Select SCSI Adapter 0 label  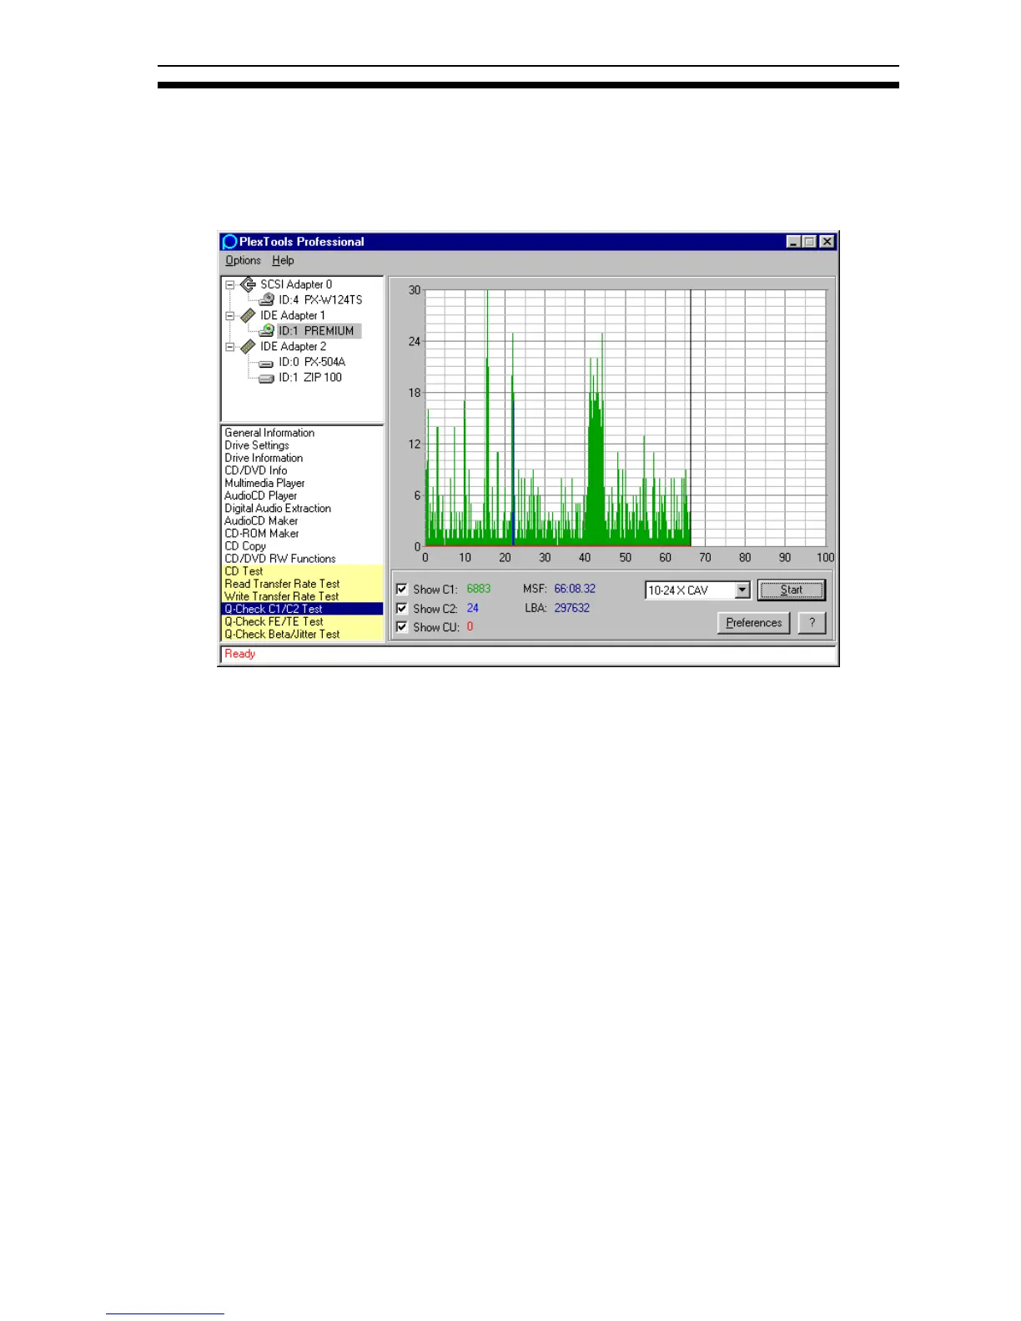point(296,284)
